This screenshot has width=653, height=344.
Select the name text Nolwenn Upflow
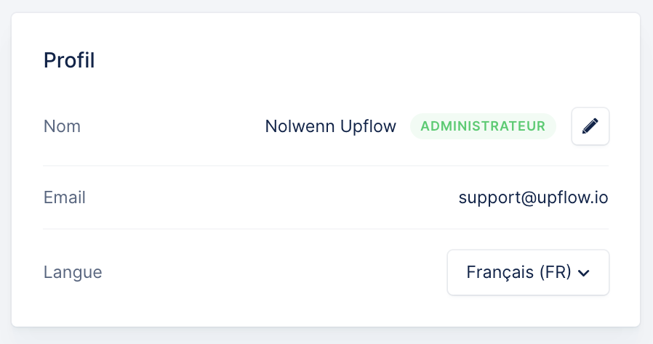[x=330, y=126]
